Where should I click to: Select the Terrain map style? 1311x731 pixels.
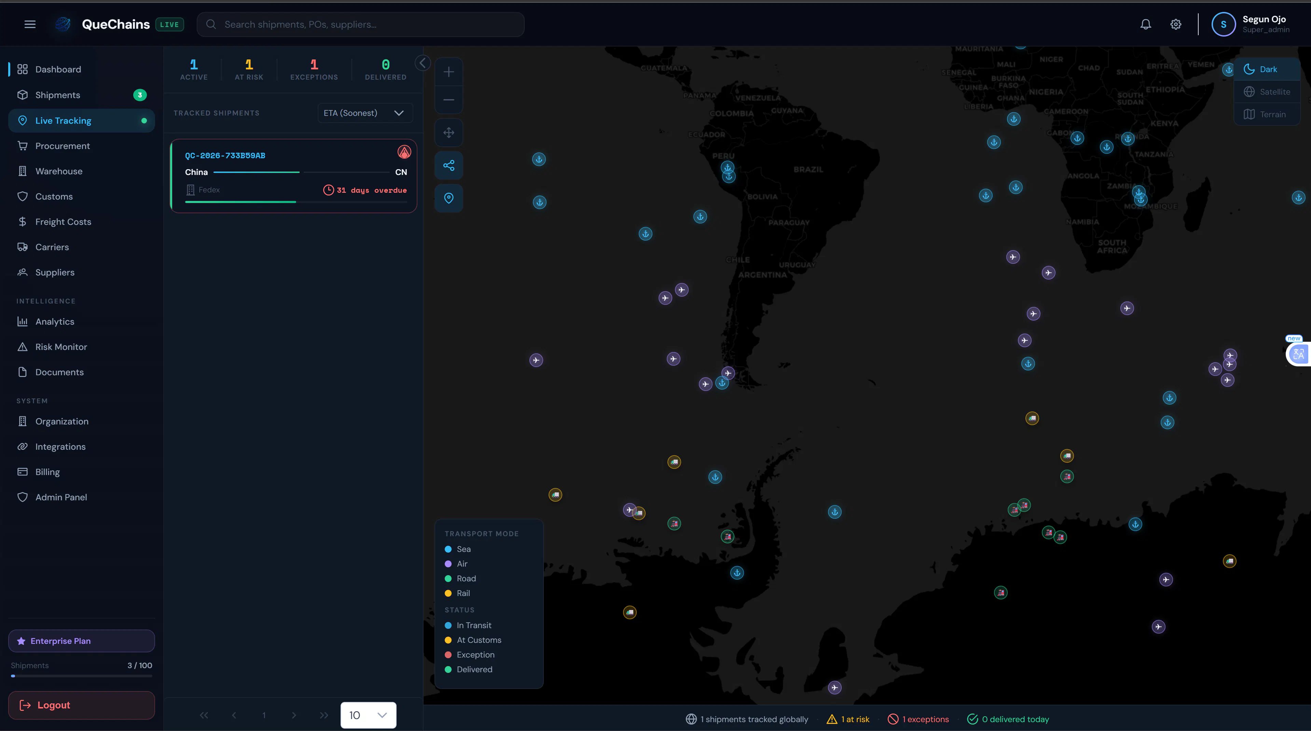(1267, 114)
